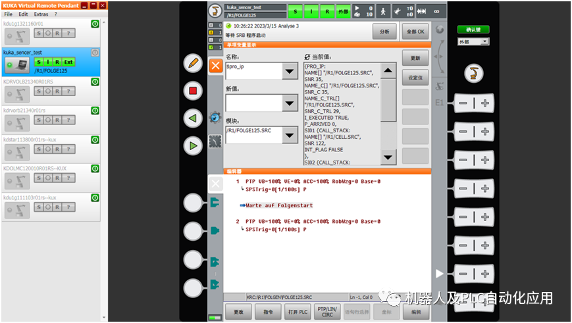The image size is (572, 323).
Task: Toggle power for KDRVOLB21340R01RS
Action: click(x=95, y=82)
